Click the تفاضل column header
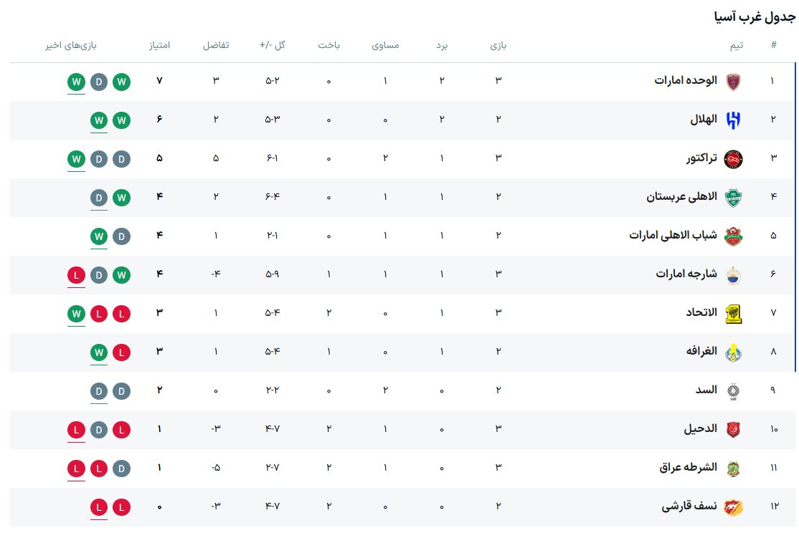 [x=216, y=46]
